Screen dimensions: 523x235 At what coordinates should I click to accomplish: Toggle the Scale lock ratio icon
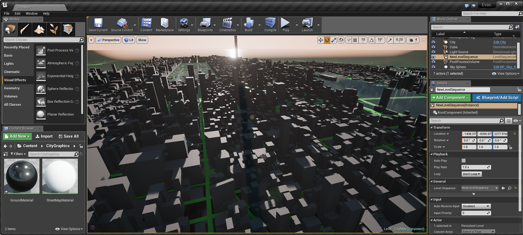tap(510, 147)
